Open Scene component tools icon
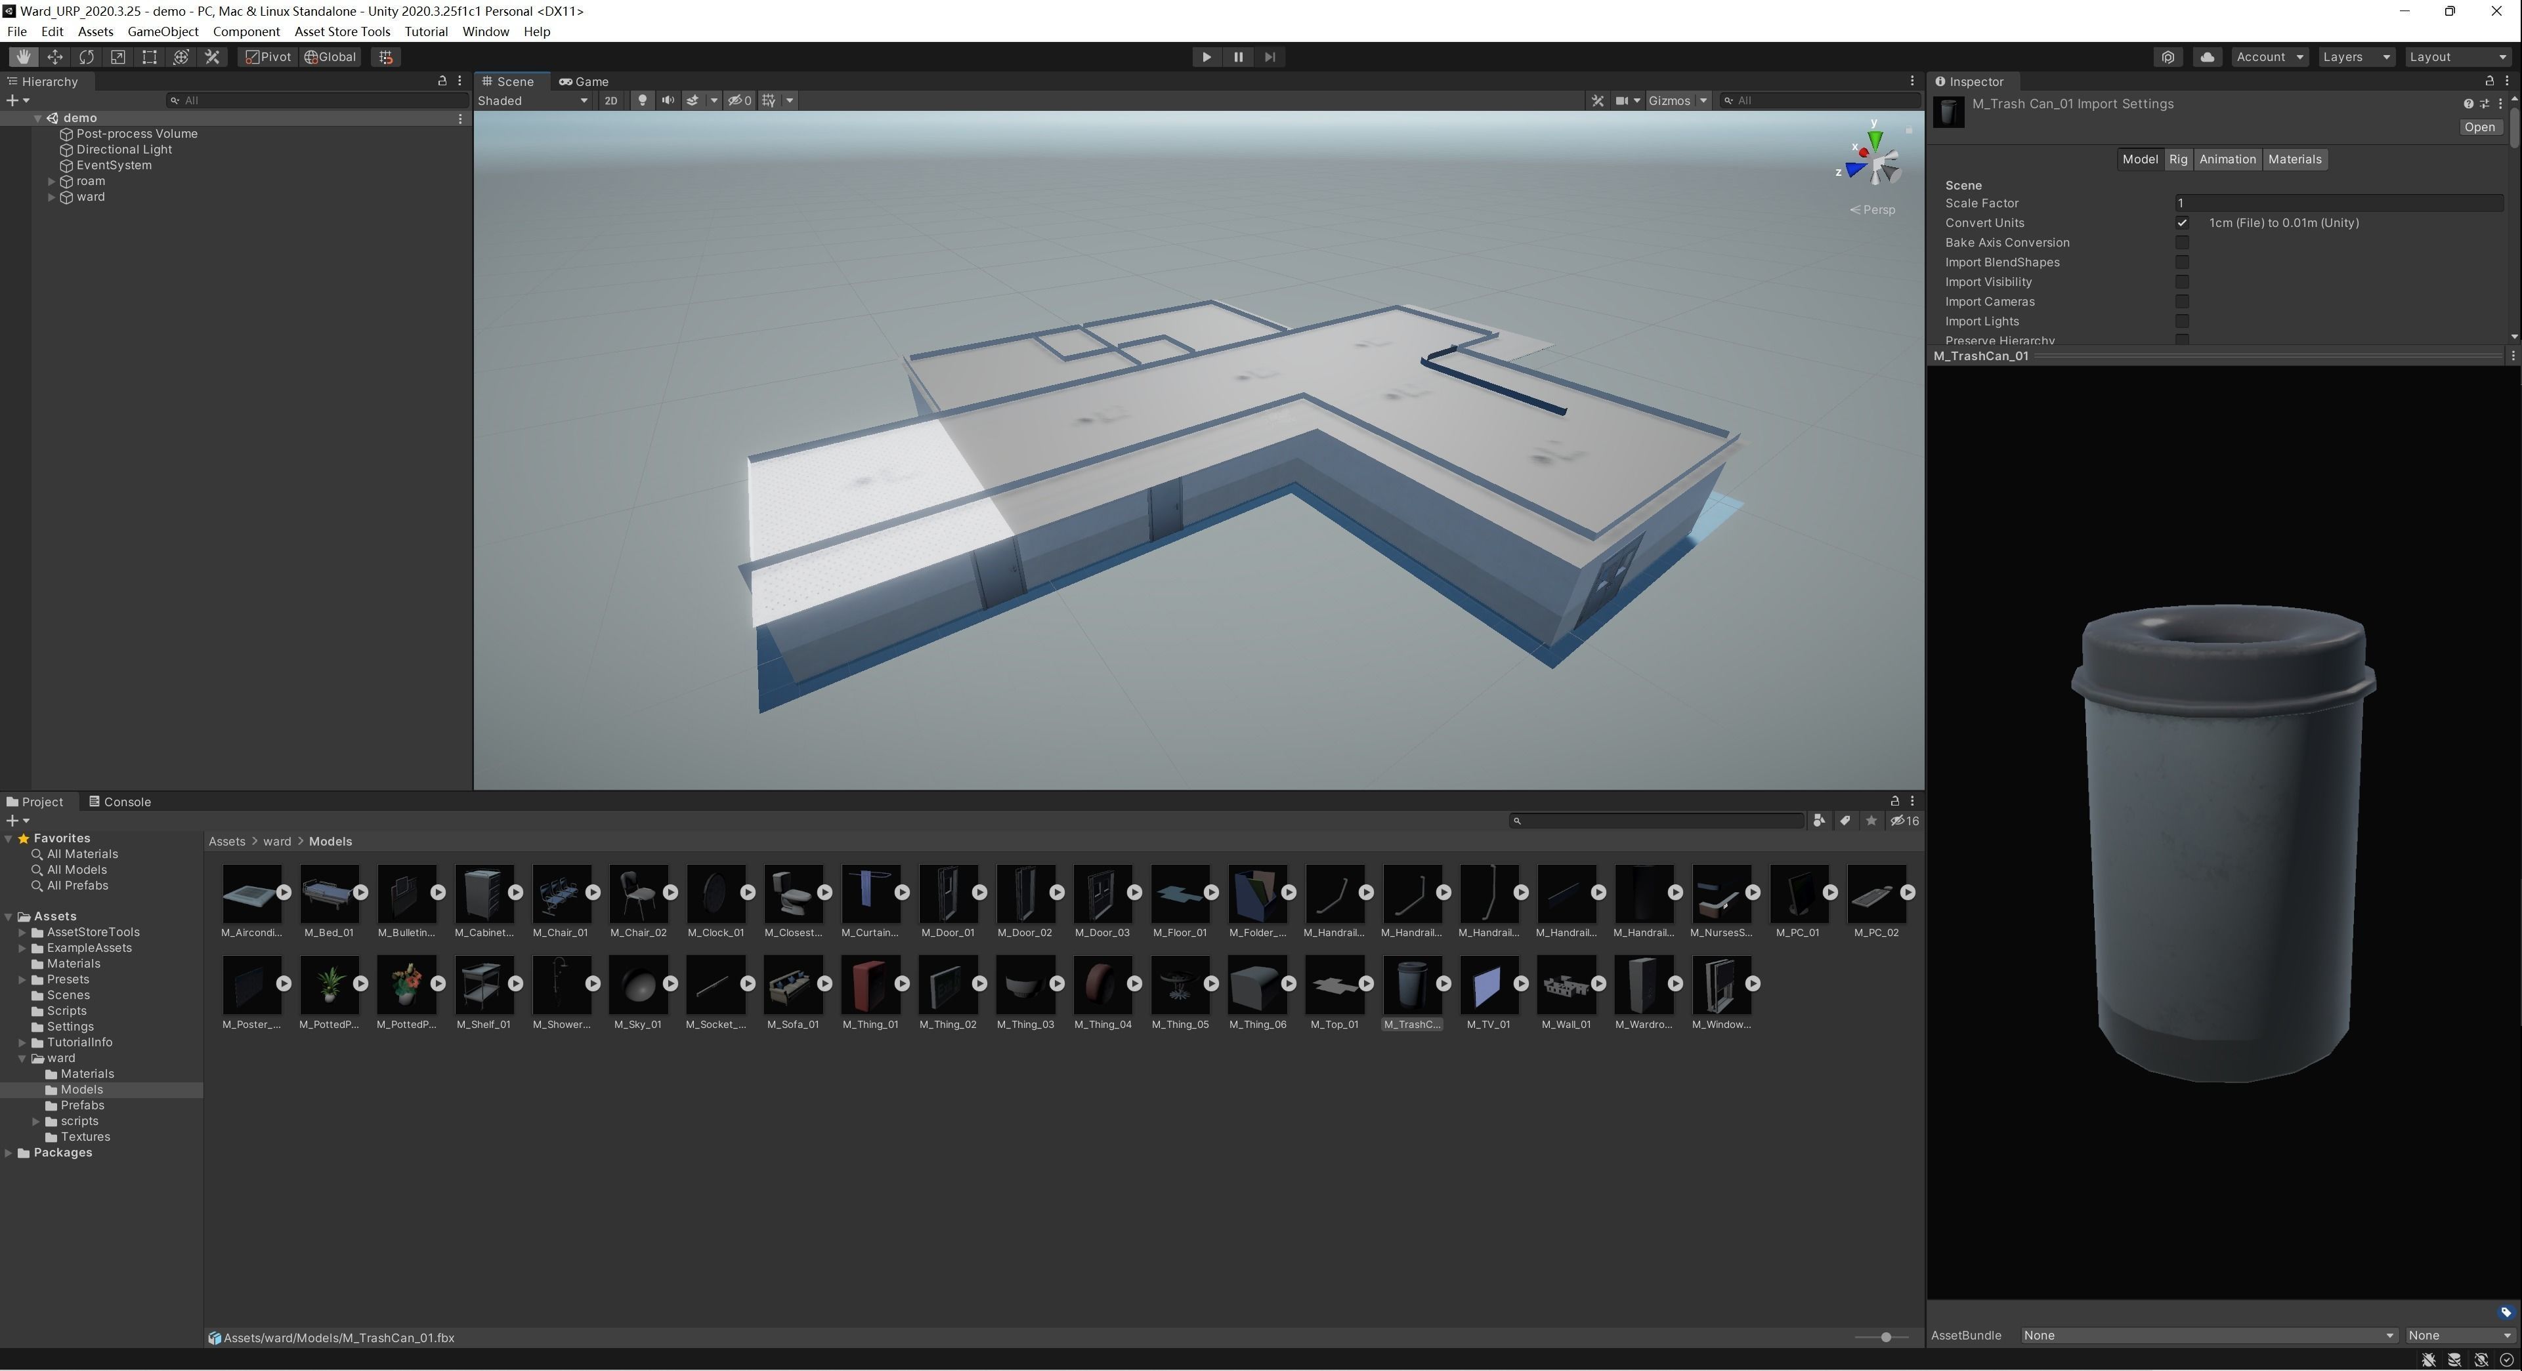This screenshot has width=2522, height=1371. 1598,100
